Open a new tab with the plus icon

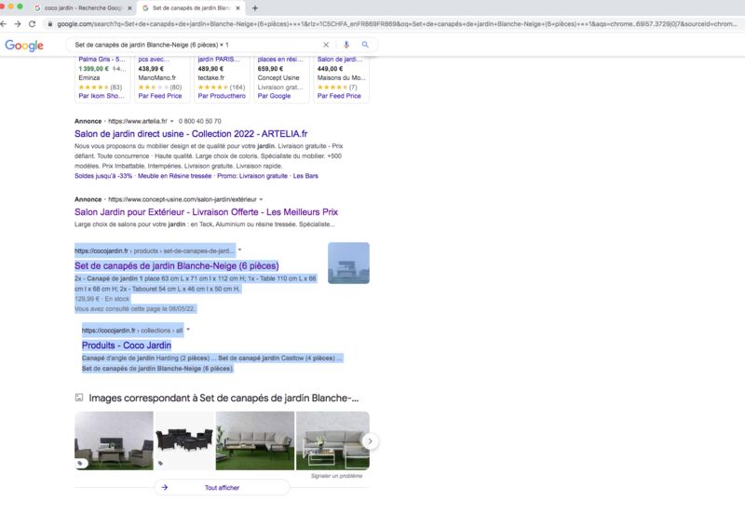pyautogui.click(x=255, y=8)
